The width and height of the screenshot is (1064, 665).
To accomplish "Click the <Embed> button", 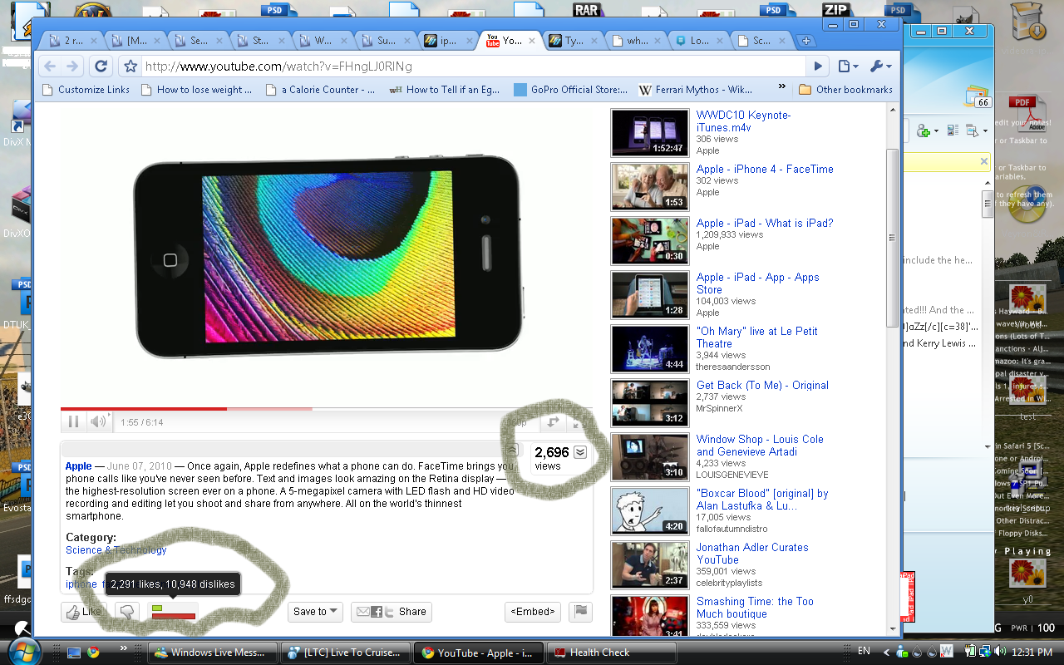I will pyautogui.click(x=533, y=612).
